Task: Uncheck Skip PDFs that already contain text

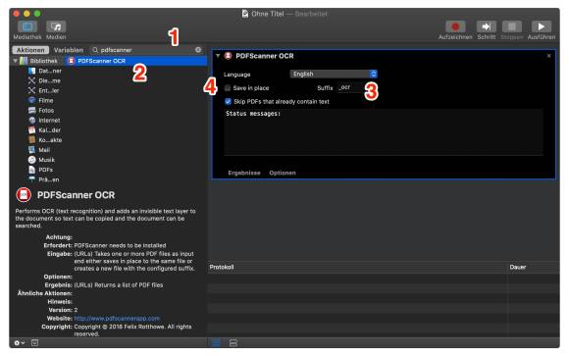Action: (228, 101)
